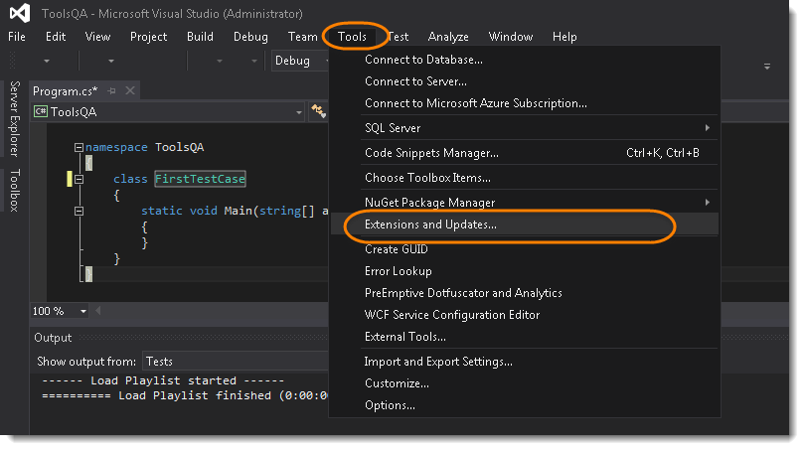Open the Edit menu
The height and width of the screenshot is (450, 804).
pos(56,37)
